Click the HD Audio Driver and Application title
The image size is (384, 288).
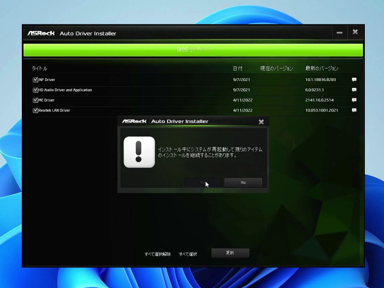tap(65, 90)
